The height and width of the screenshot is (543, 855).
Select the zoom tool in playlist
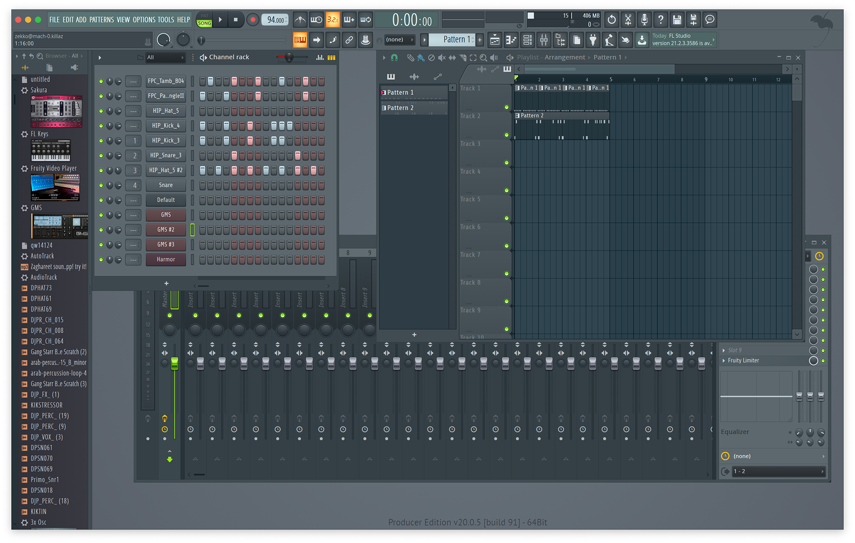click(483, 57)
